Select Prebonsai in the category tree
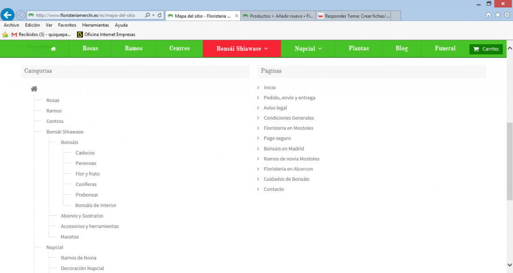Screen dimensions: 513x273 [87, 195]
